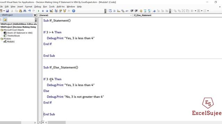This screenshot has height=124, width=222.
Task: Click the code window horizontal scrollbar thumb
Action: click(x=57, y=123)
